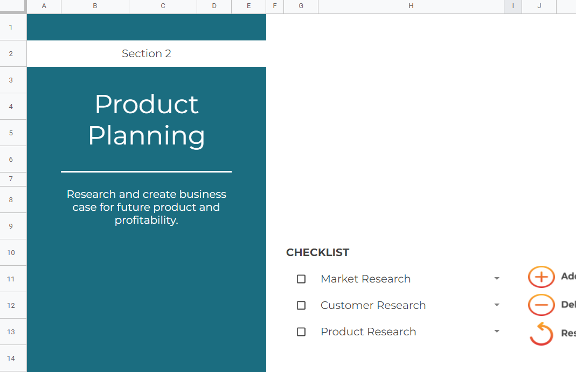Select row 10 header
The width and height of the screenshot is (576, 372).
[11, 252]
